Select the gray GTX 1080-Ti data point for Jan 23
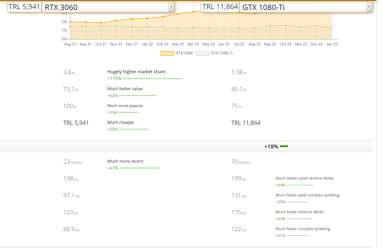382x248 pixels. pyautogui.click(x=332, y=28)
